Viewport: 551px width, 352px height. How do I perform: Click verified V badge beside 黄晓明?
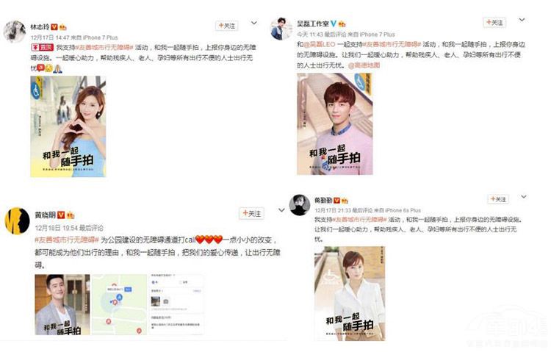(61, 215)
